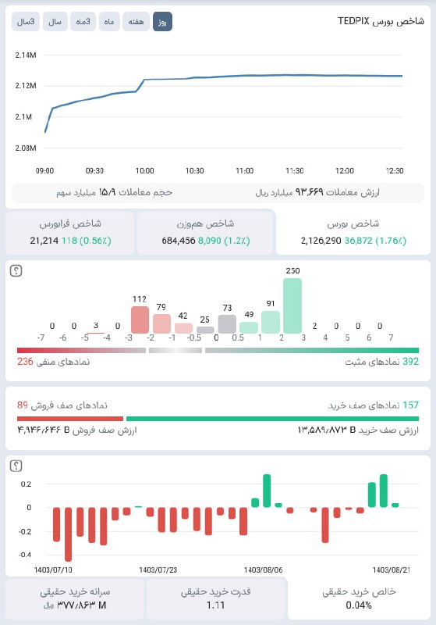Viewport: 436px width, 625px height.
Task: Click the حجم معاملات trade volume text
Action: (x=114, y=192)
